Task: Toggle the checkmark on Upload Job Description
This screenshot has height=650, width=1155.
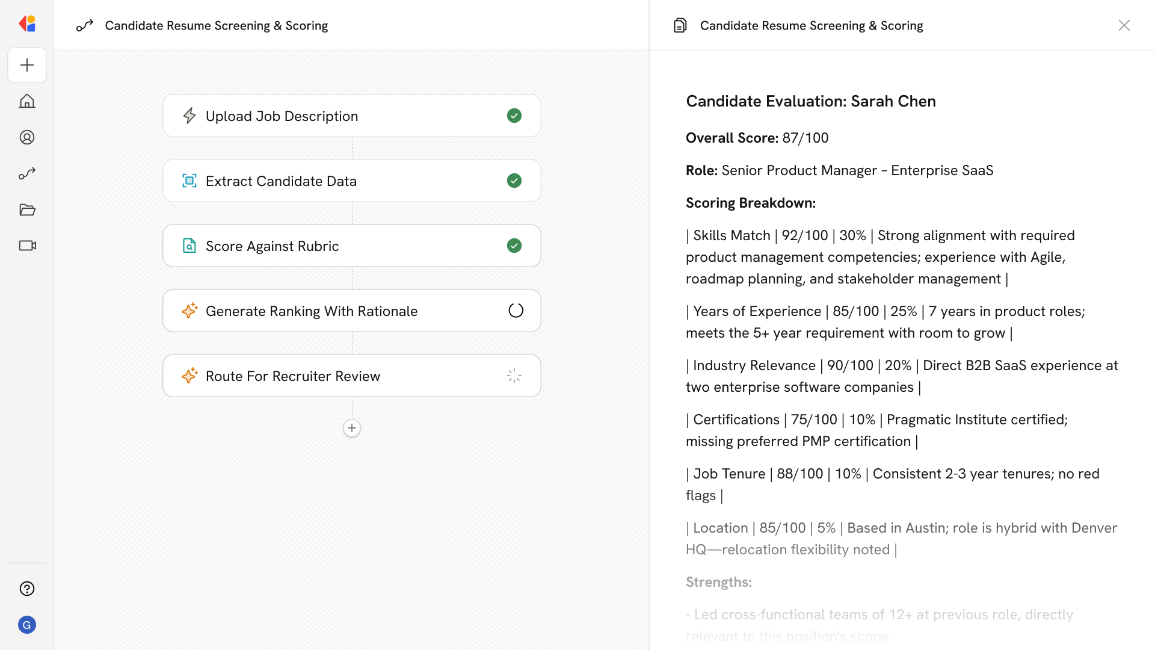Action: coord(514,116)
